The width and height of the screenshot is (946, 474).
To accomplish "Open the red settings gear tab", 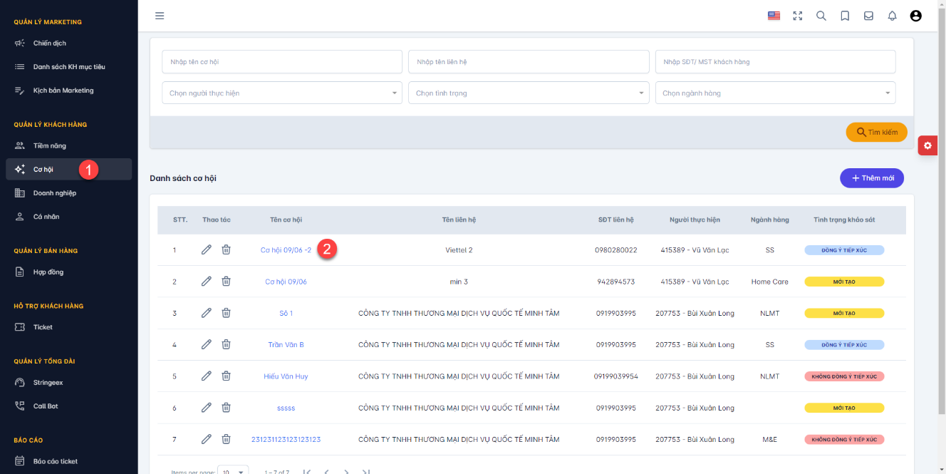I will [927, 145].
